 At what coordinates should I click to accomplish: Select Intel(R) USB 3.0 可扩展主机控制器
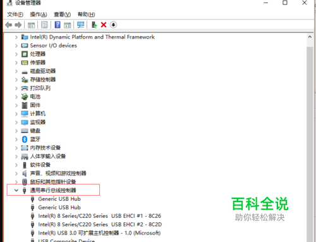[x=99, y=233]
